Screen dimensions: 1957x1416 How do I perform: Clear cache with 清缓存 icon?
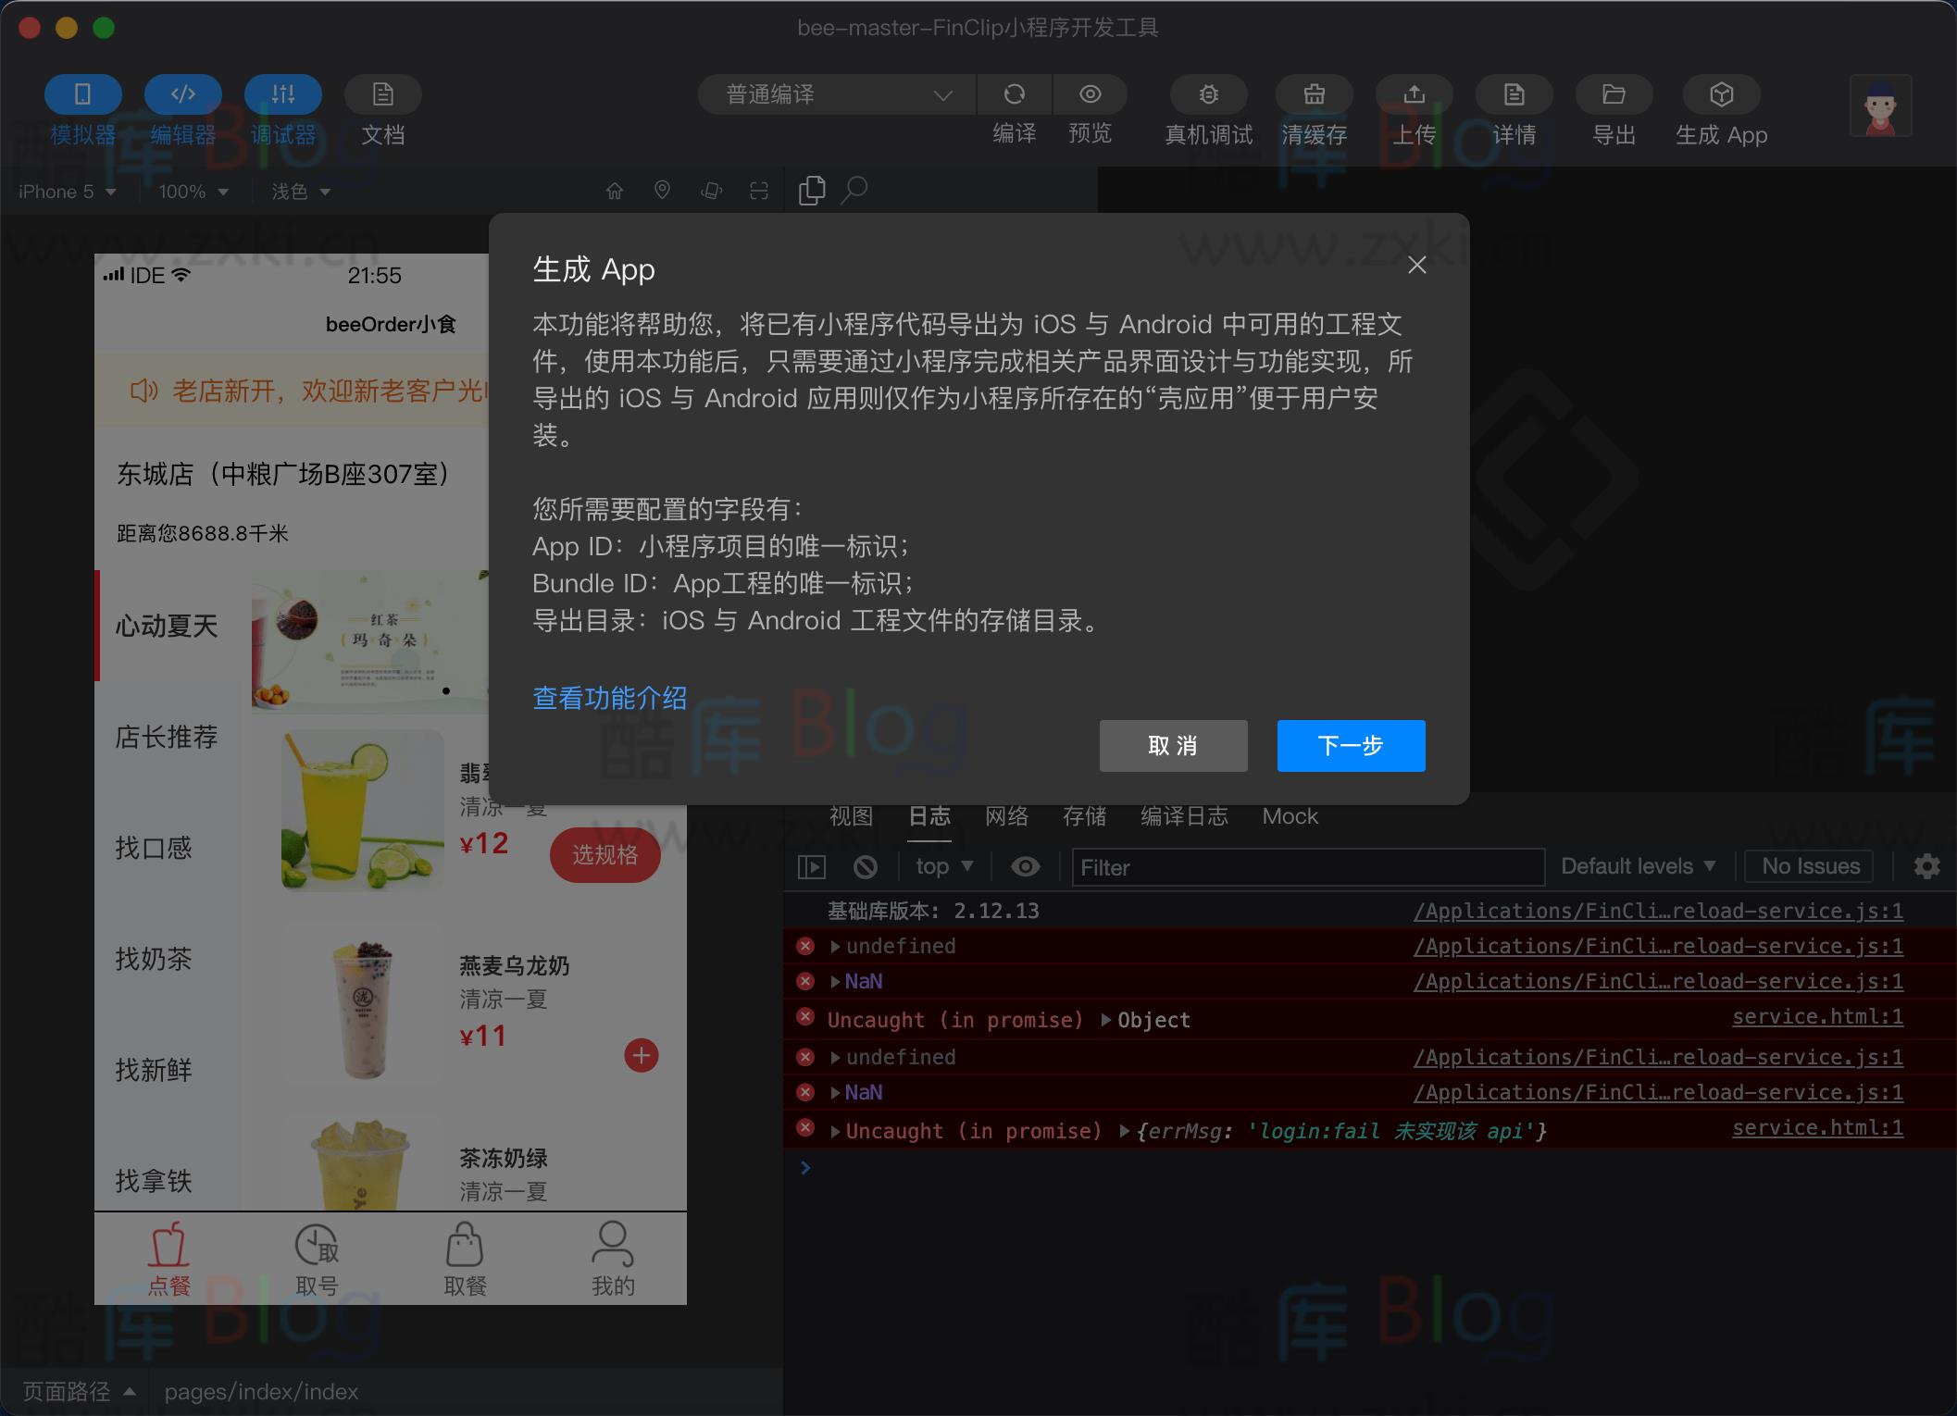click(1315, 94)
